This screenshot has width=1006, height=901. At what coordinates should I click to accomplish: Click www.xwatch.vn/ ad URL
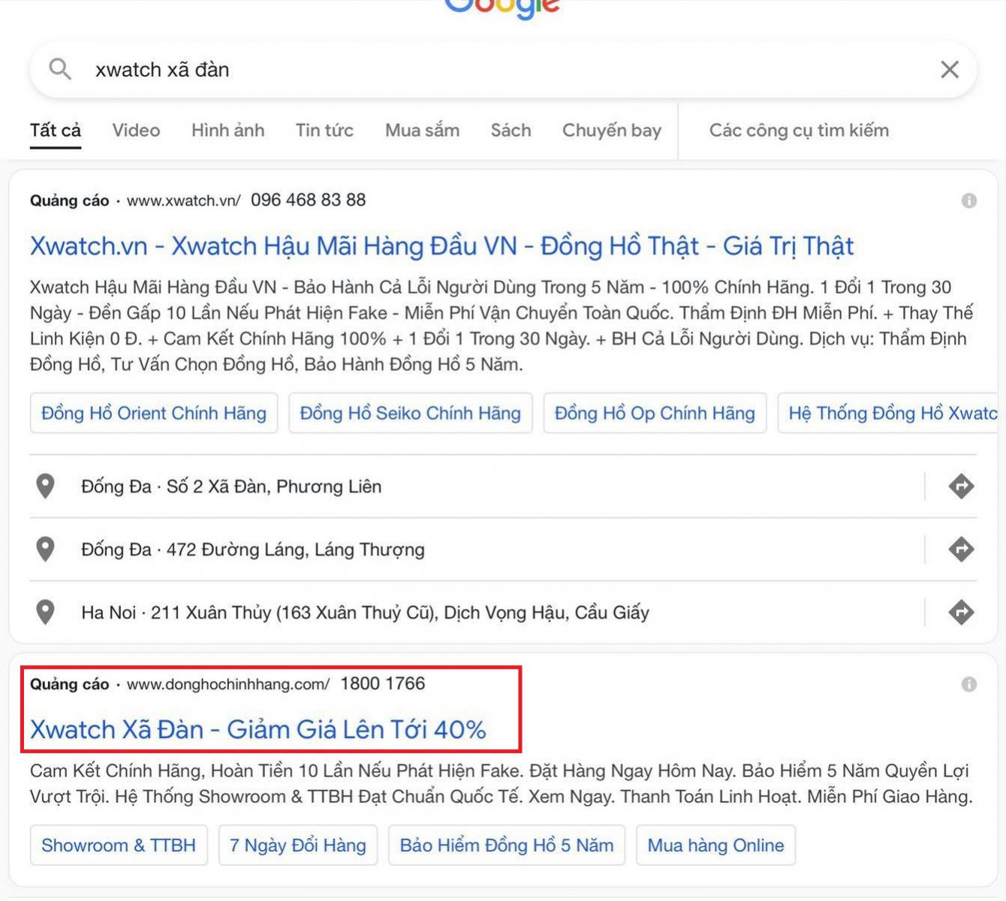coord(183,200)
